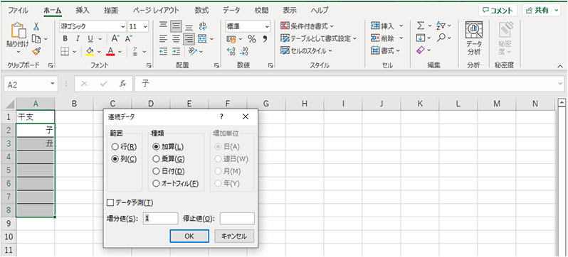Align text to the top

(x=164, y=26)
